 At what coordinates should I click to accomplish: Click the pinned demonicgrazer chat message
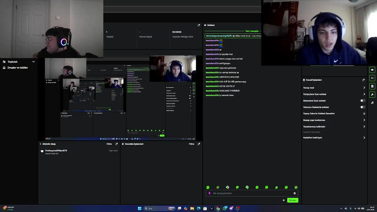point(233,36)
